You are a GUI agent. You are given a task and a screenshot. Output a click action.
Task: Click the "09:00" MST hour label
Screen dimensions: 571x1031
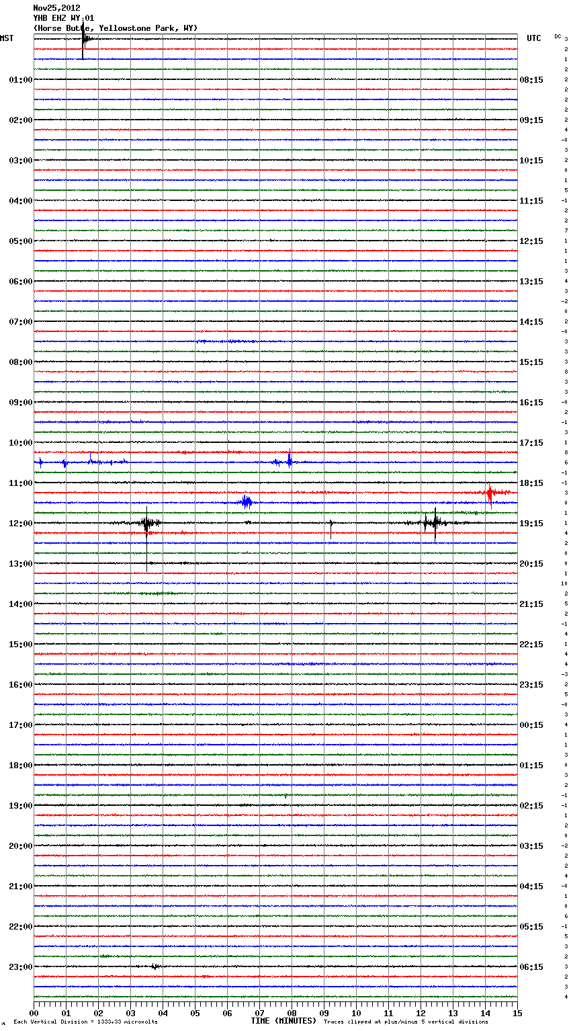(x=21, y=403)
